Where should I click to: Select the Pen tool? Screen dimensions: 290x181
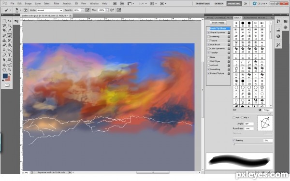(x=4, y=55)
